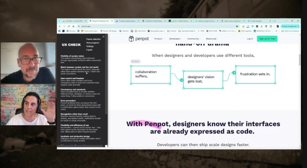Image resolution: width=307 pixels, height=168 pixels.
Task: Expand the Developers dropdown menu
Action: (x=175, y=39)
